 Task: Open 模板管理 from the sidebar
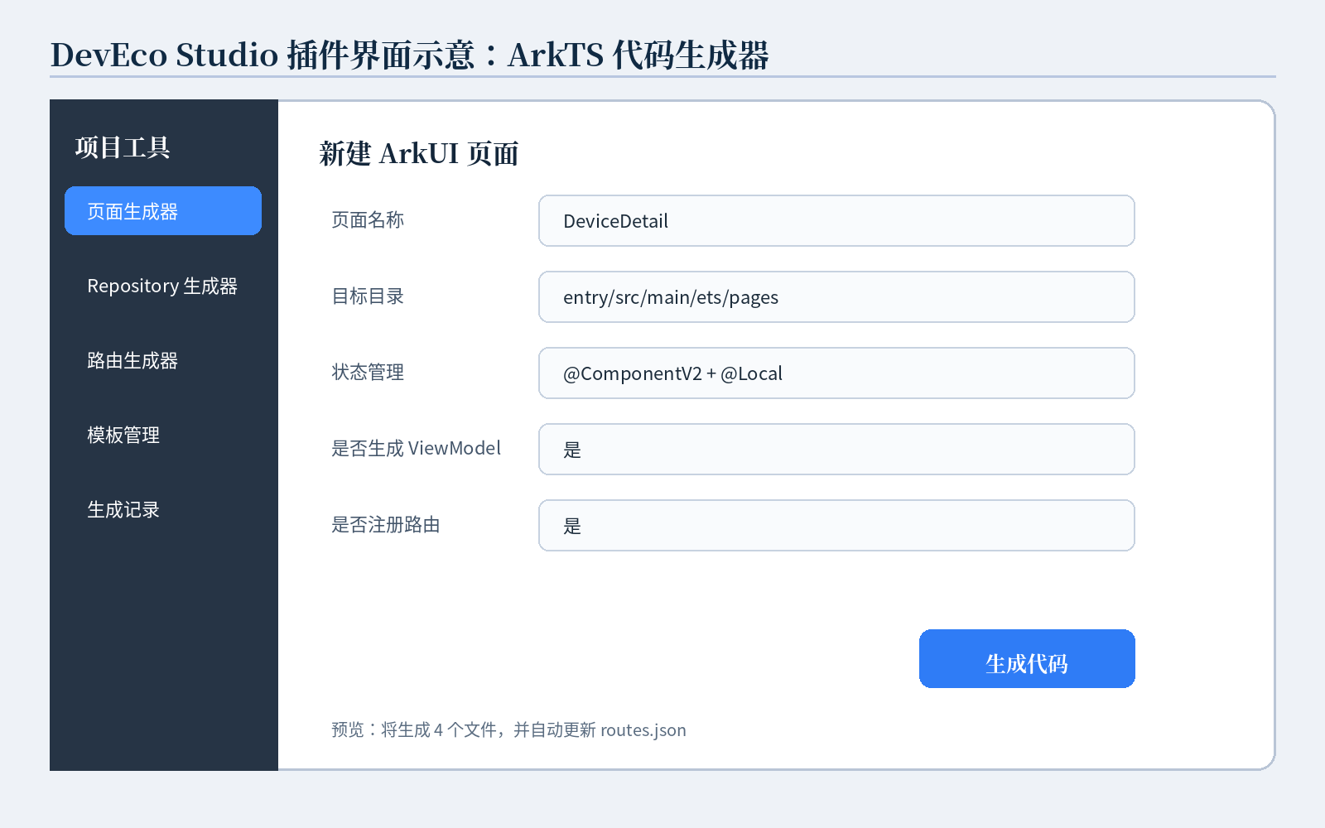click(163, 435)
